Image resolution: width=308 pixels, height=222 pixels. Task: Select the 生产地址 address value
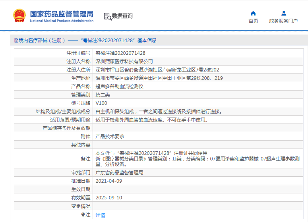159,78
